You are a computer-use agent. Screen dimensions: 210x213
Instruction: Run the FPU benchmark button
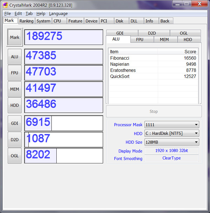tap(15, 73)
